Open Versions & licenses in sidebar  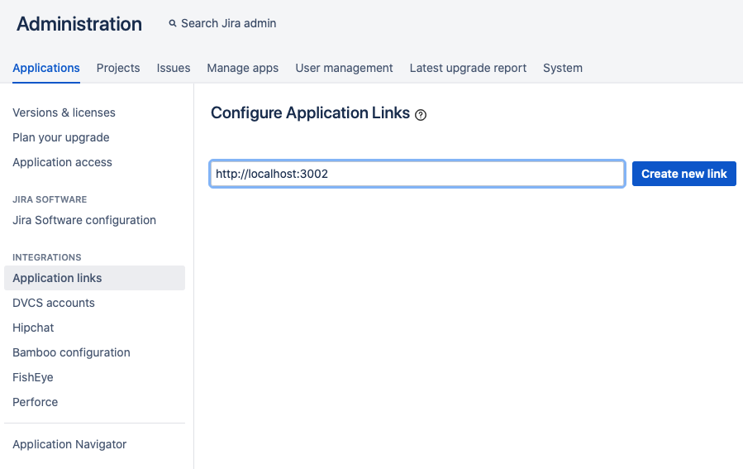[x=64, y=112]
